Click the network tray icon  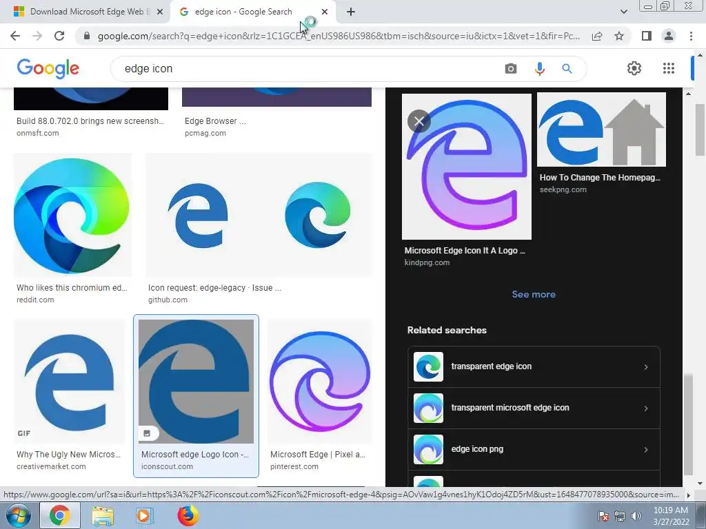(620, 516)
